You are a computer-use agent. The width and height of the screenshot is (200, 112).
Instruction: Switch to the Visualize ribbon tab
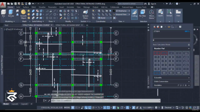(x=42, y=7)
